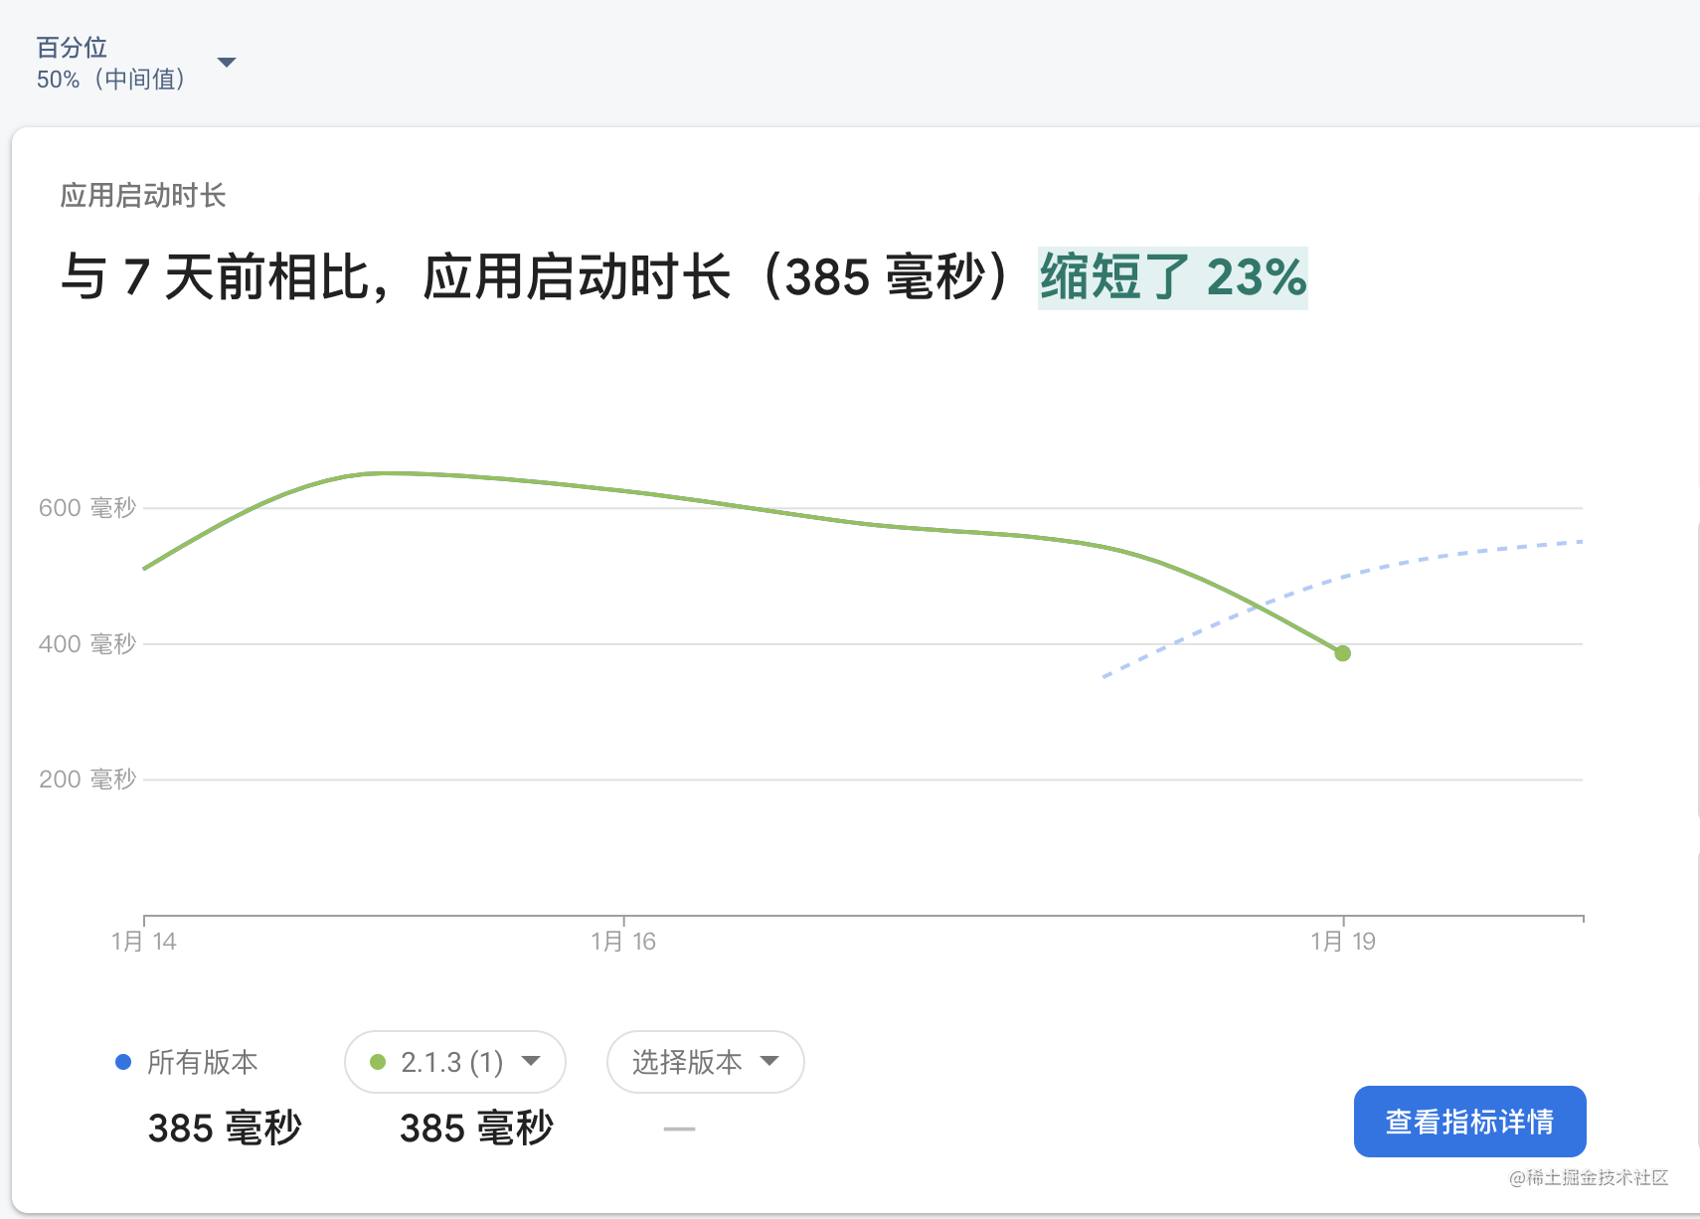Click the 1月 19 axis label
Screen dimensions: 1700x1219
tap(1343, 942)
